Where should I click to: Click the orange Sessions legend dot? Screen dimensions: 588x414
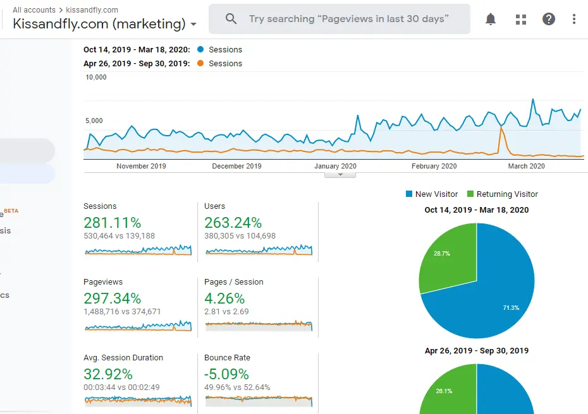coord(200,63)
